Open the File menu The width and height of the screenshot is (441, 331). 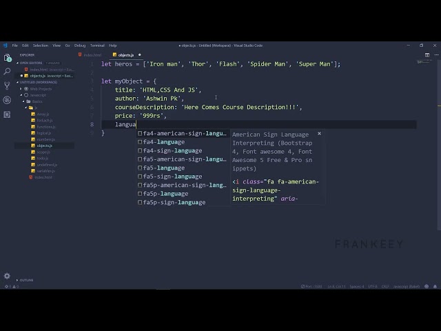[15, 46]
